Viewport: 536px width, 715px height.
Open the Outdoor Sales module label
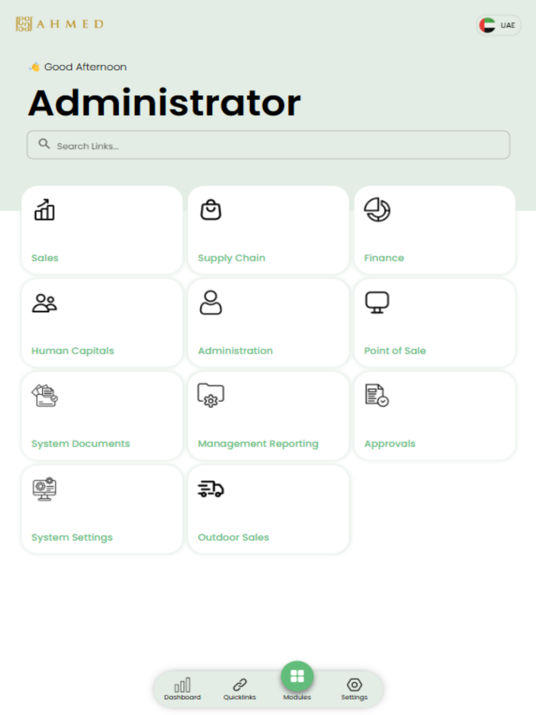point(233,537)
